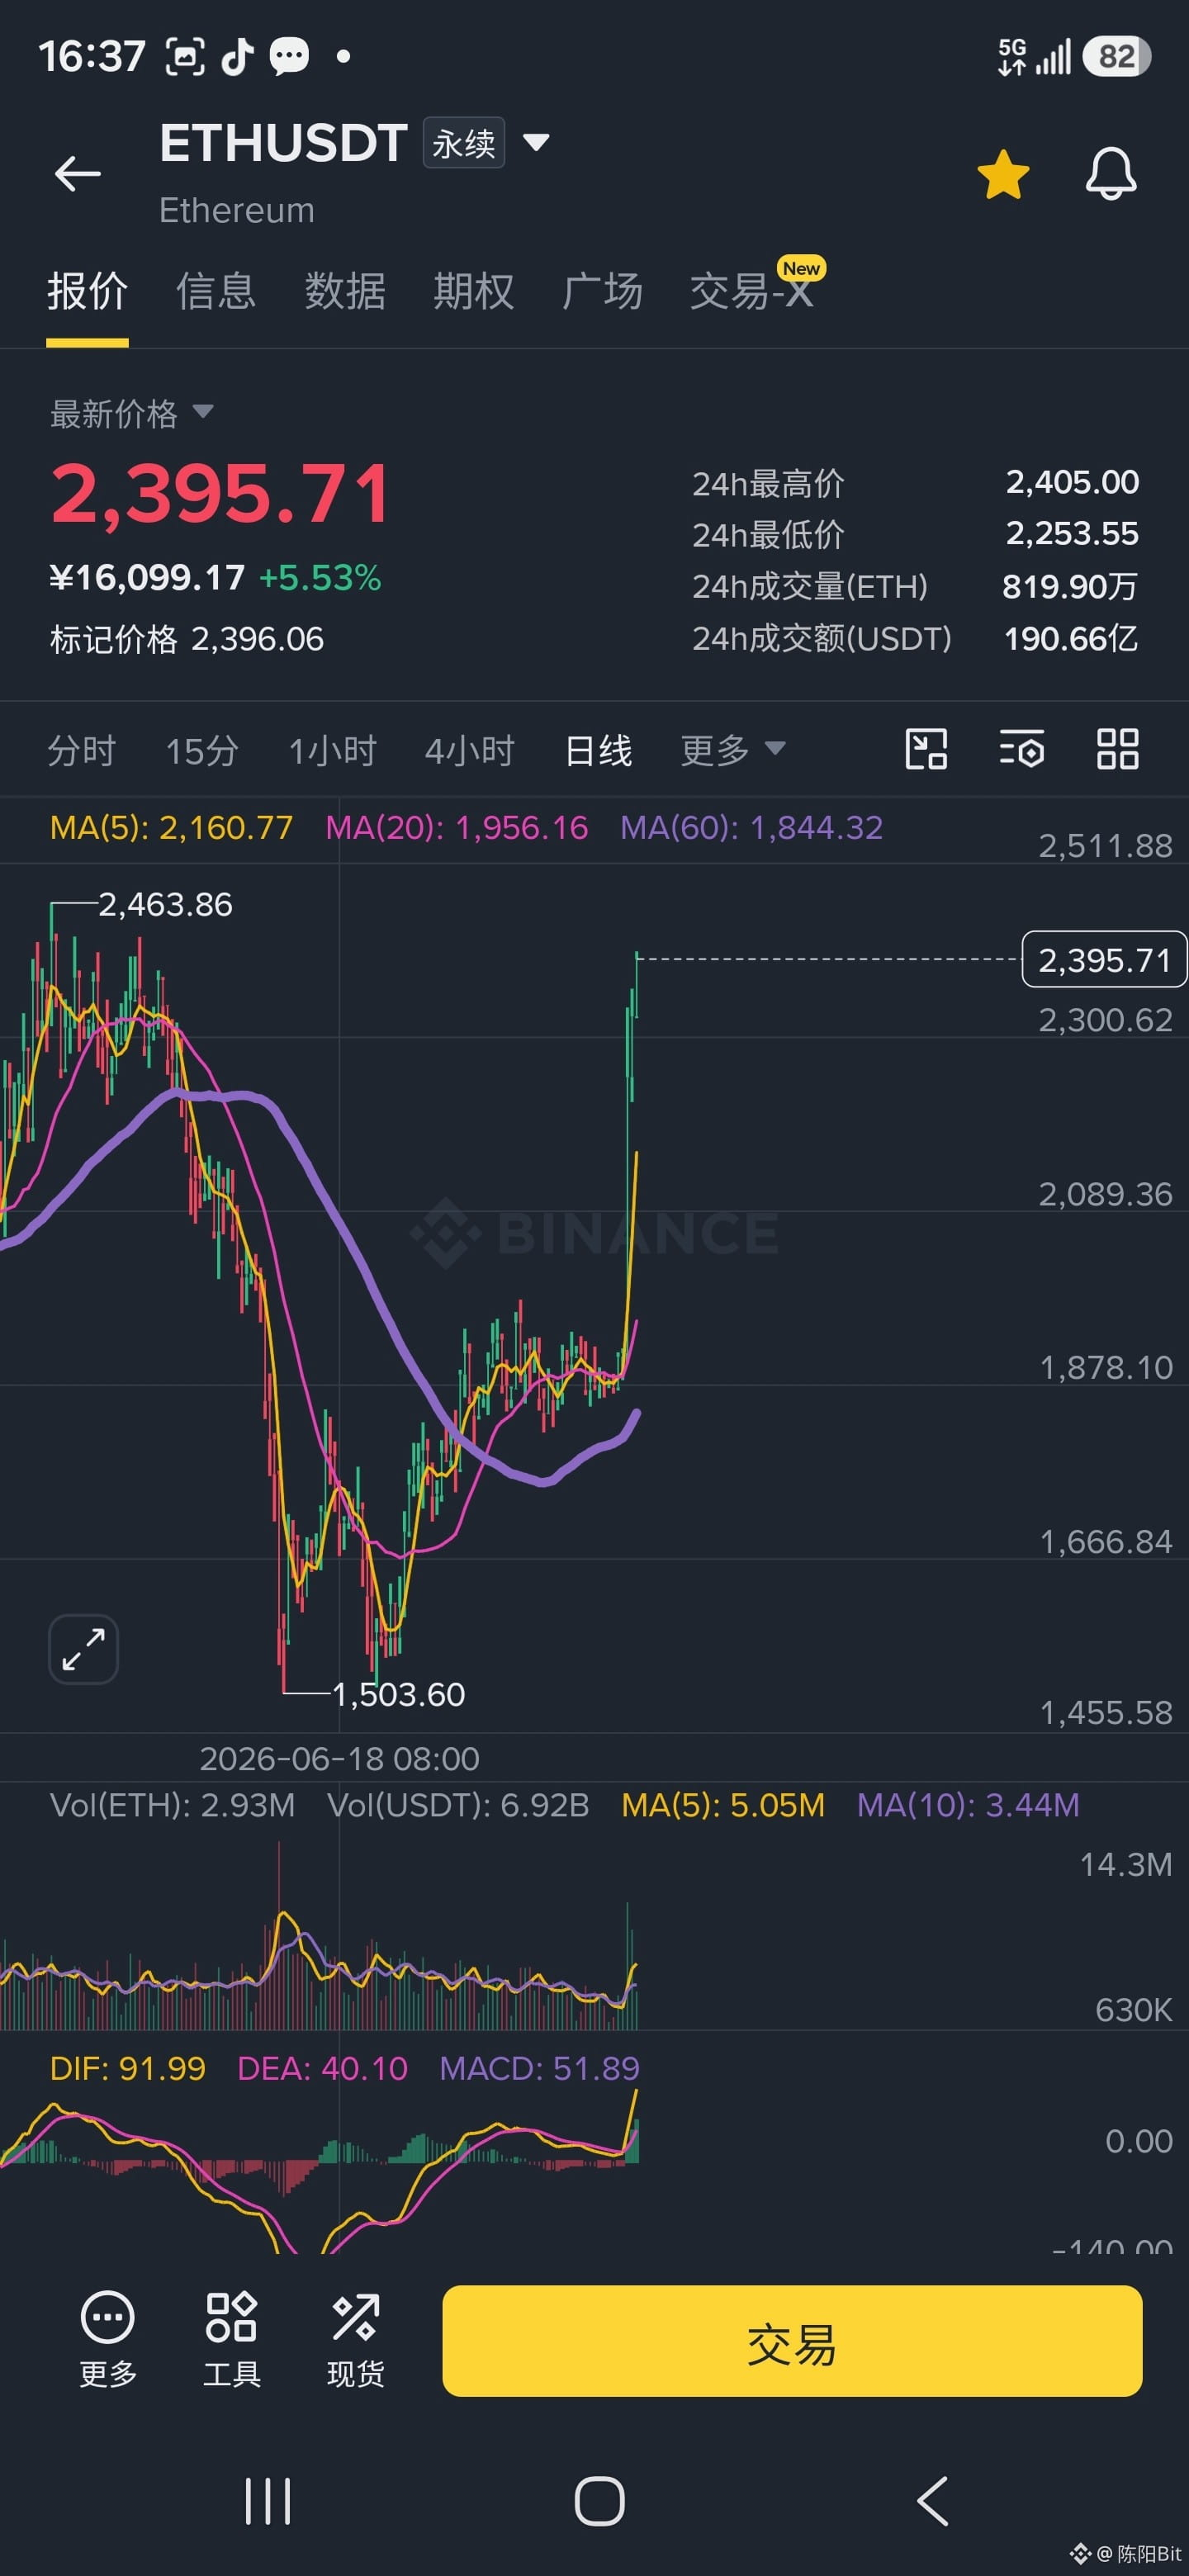Open chart indicator settings icon
The width and height of the screenshot is (1189, 2576).
click(1022, 749)
